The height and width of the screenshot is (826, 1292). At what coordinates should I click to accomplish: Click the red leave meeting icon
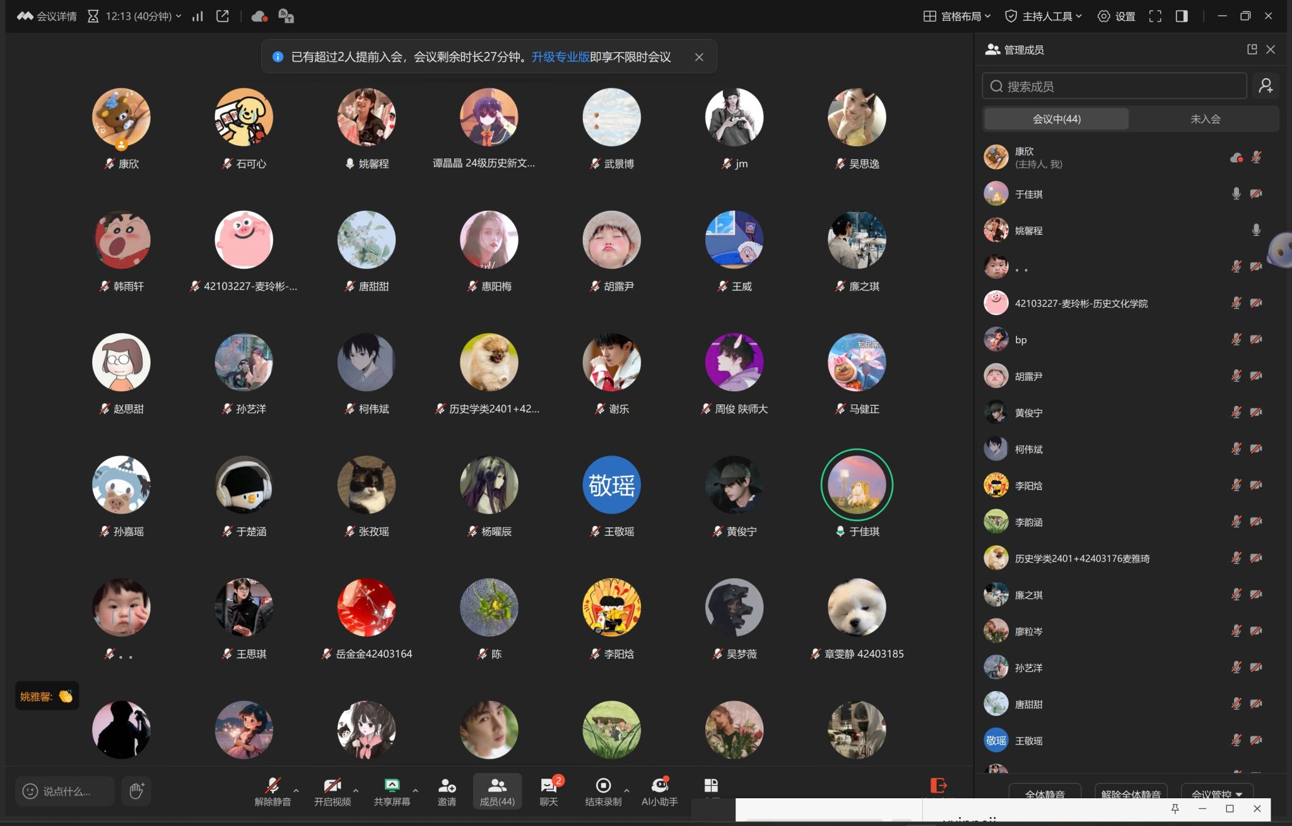point(938,786)
